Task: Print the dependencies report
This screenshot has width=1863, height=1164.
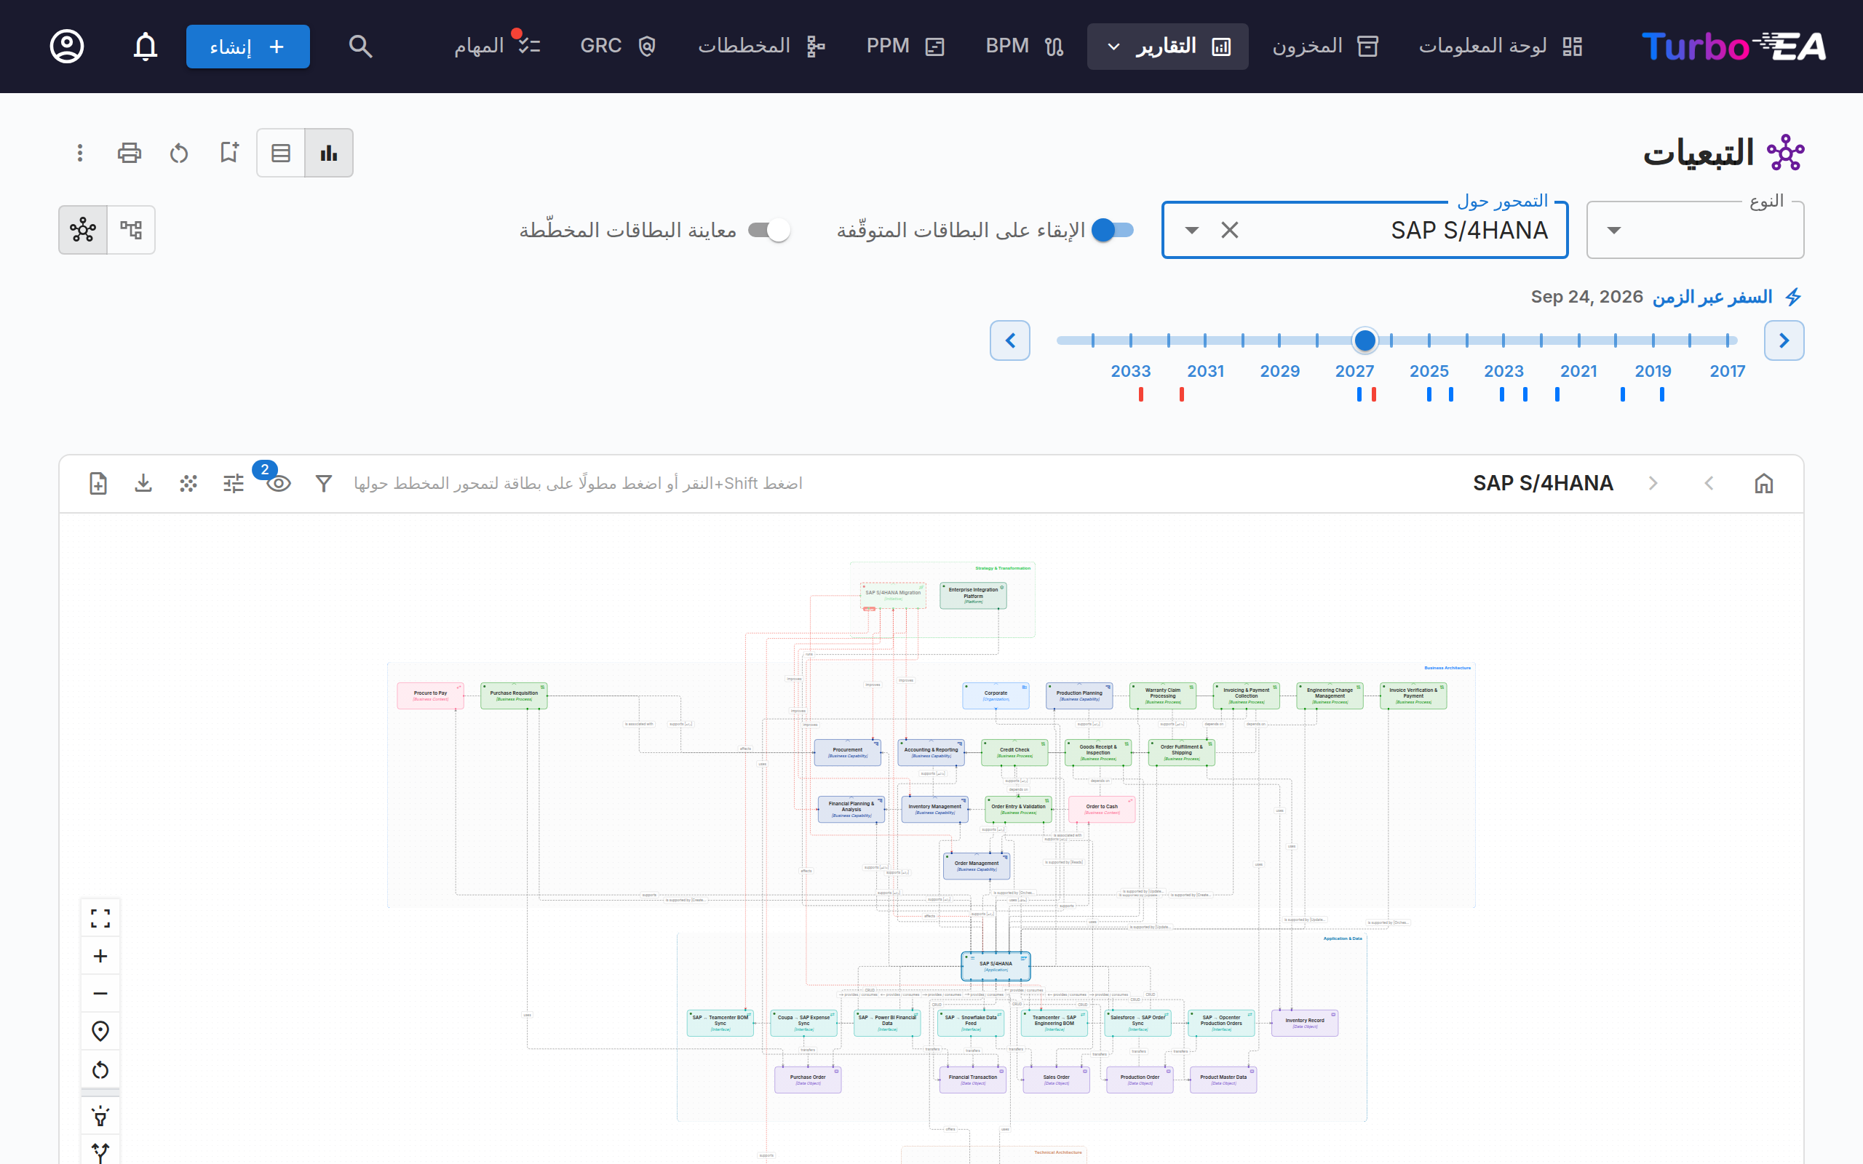Action: tap(130, 153)
